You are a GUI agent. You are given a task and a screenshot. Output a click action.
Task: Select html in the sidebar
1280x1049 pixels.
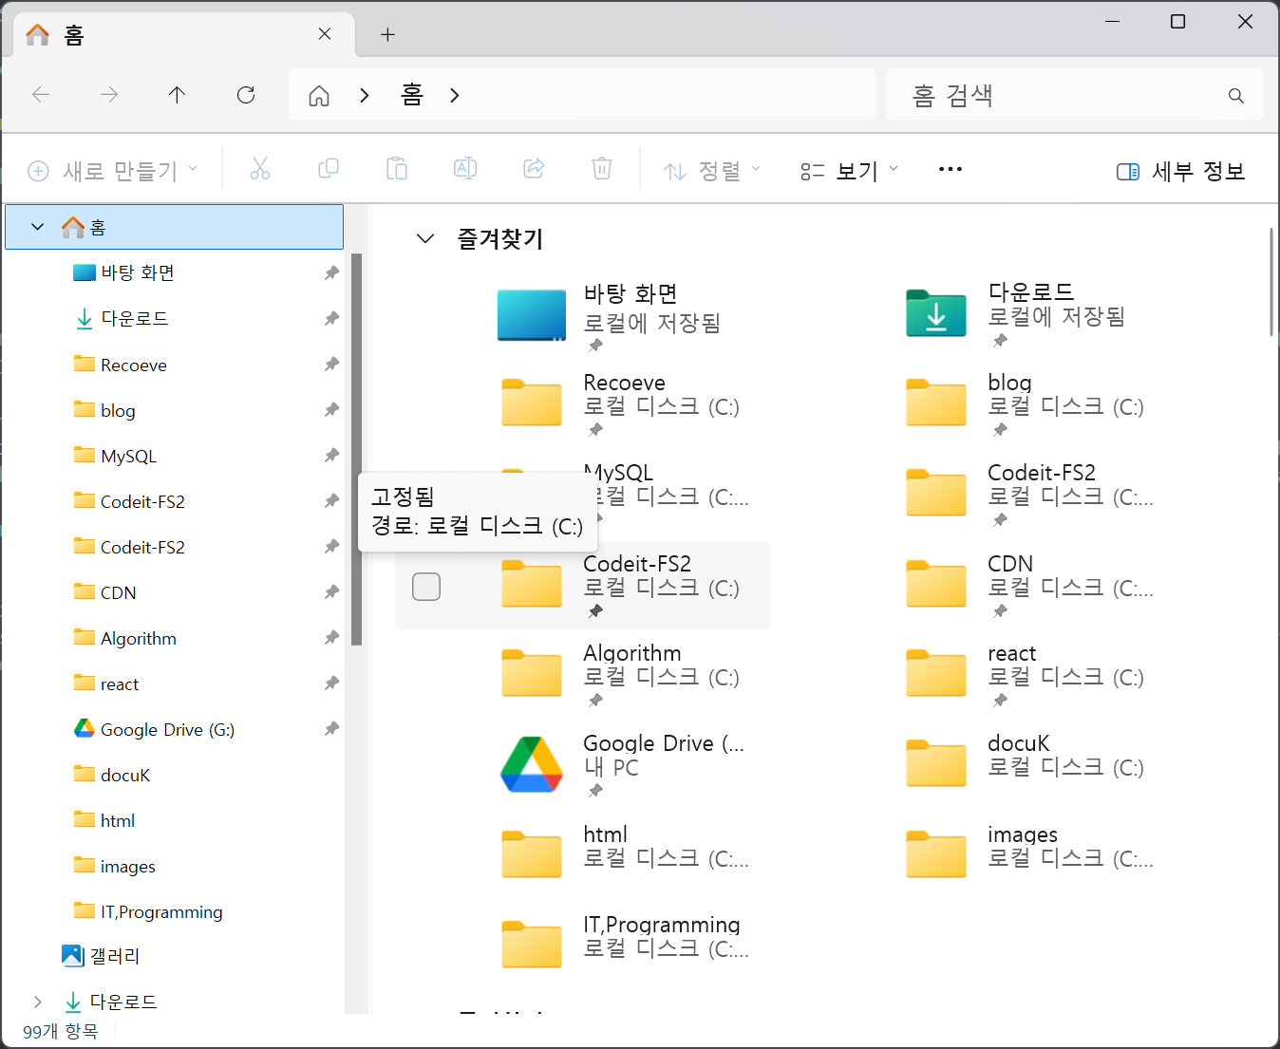[x=118, y=820]
